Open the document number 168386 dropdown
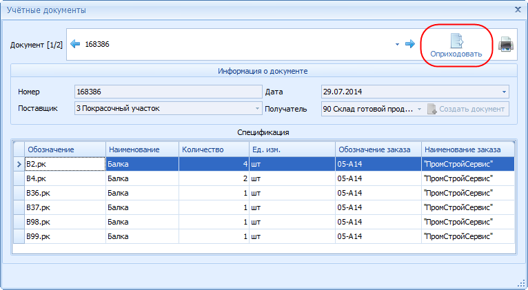The image size is (528, 290). point(397,45)
